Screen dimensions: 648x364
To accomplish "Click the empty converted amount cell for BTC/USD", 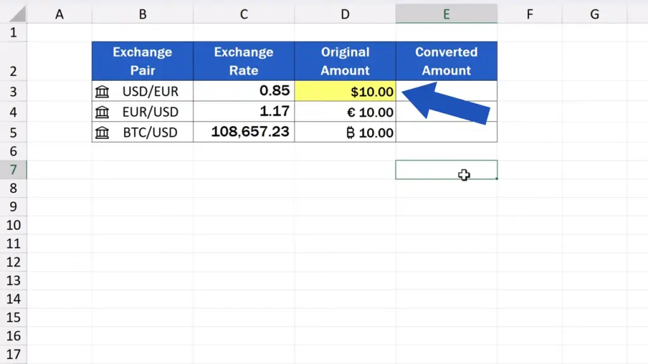I will (x=446, y=133).
